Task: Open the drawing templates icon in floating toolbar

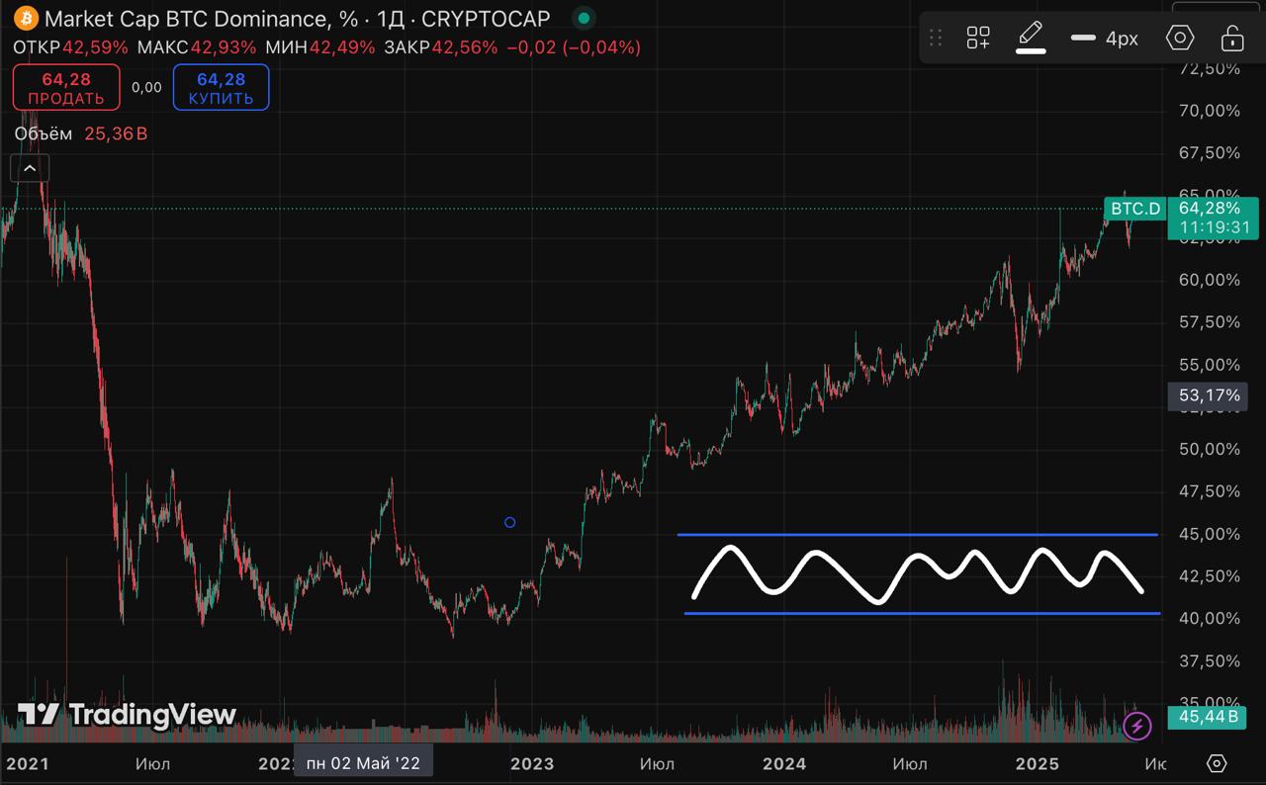Action: coord(978,39)
